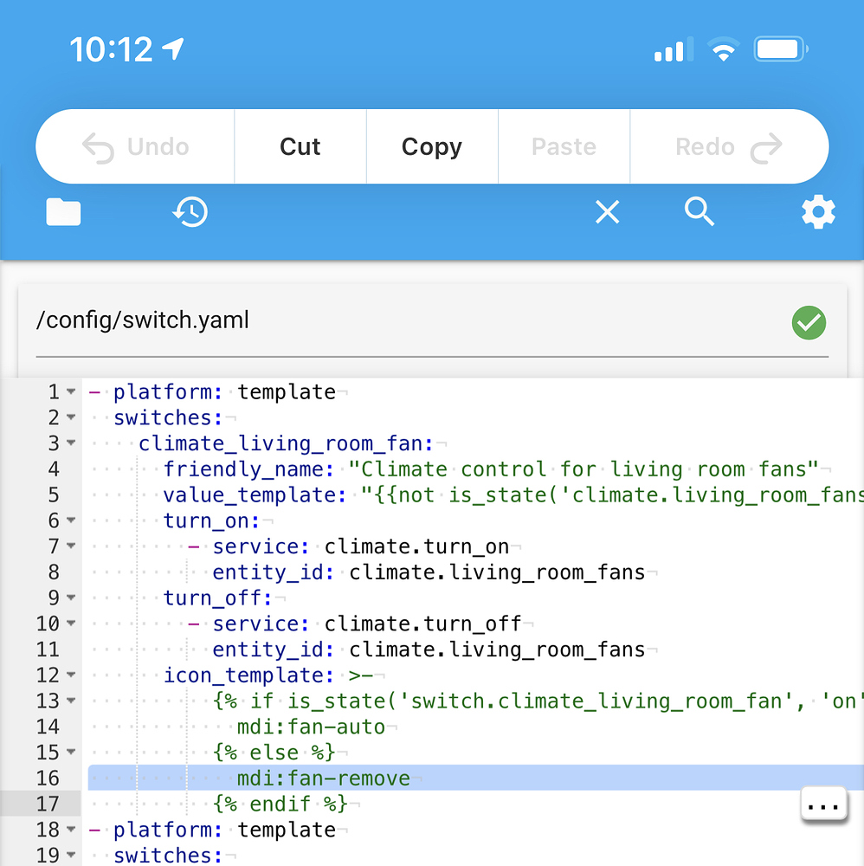Click the value_template key on line 5
This screenshot has height=866, width=864.
[255, 494]
